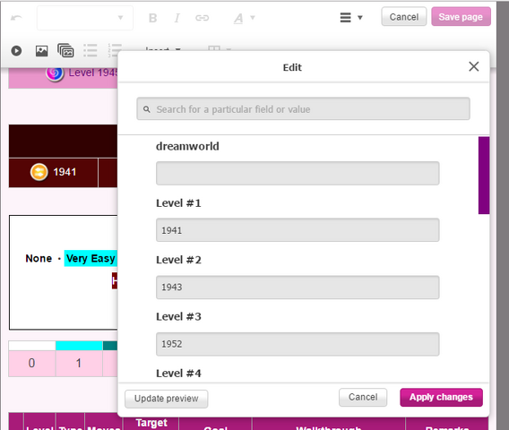Cancel the template Edit dialog
The height and width of the screenshot is (430, 509).
pos(363,397)
